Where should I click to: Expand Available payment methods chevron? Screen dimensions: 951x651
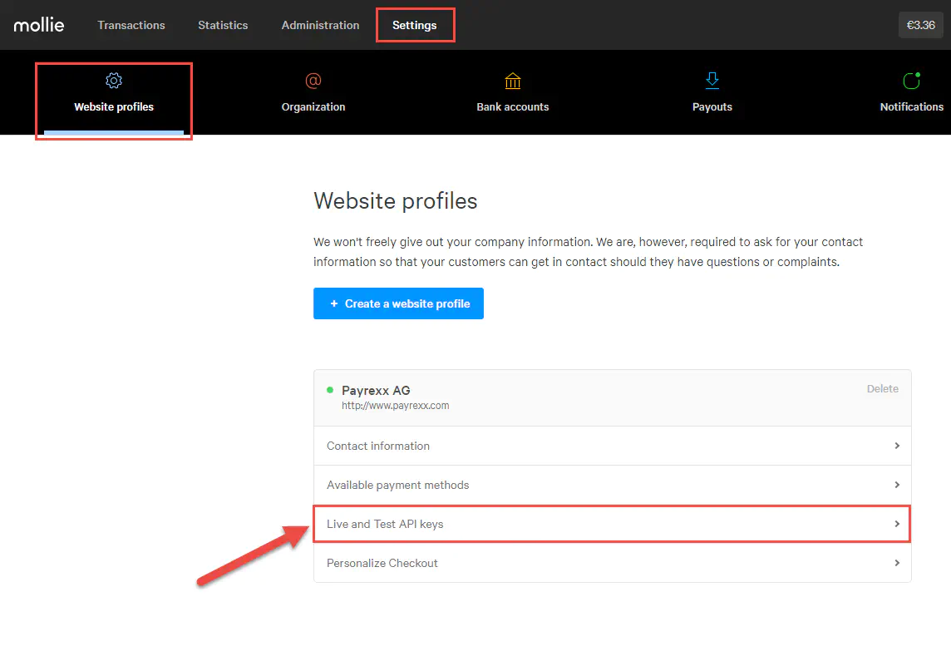[897, 485]
